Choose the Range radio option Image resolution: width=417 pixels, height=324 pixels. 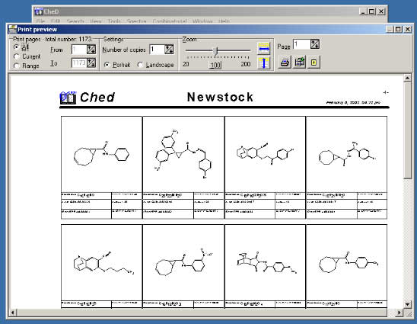[x=17, y=66]
